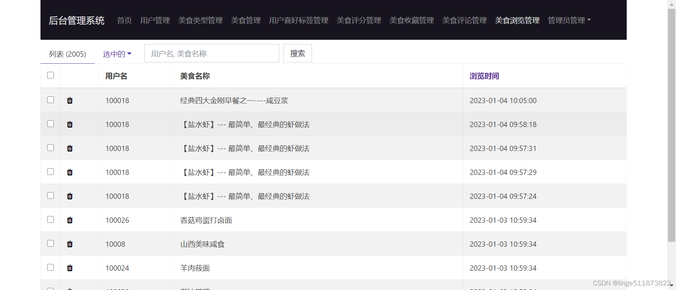
Task: Open 美食收藏管理 page
Action: [412, 20]
